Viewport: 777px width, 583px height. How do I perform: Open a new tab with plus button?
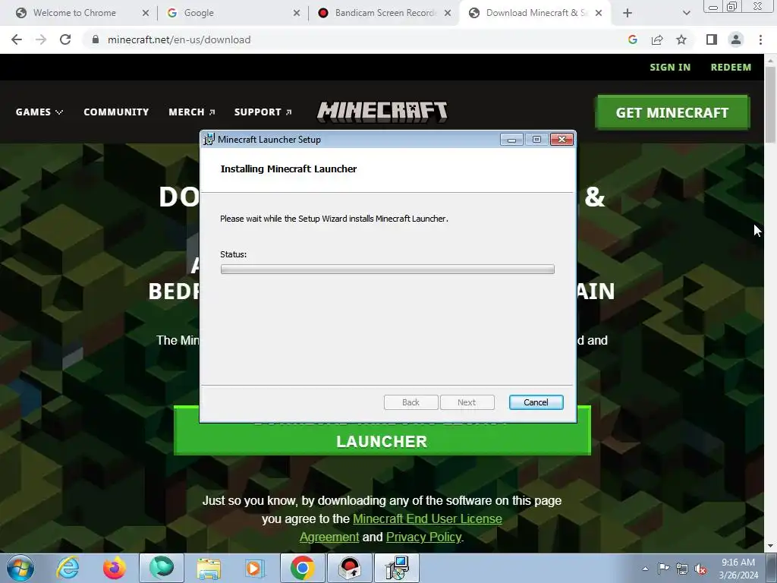coord(628,13)
